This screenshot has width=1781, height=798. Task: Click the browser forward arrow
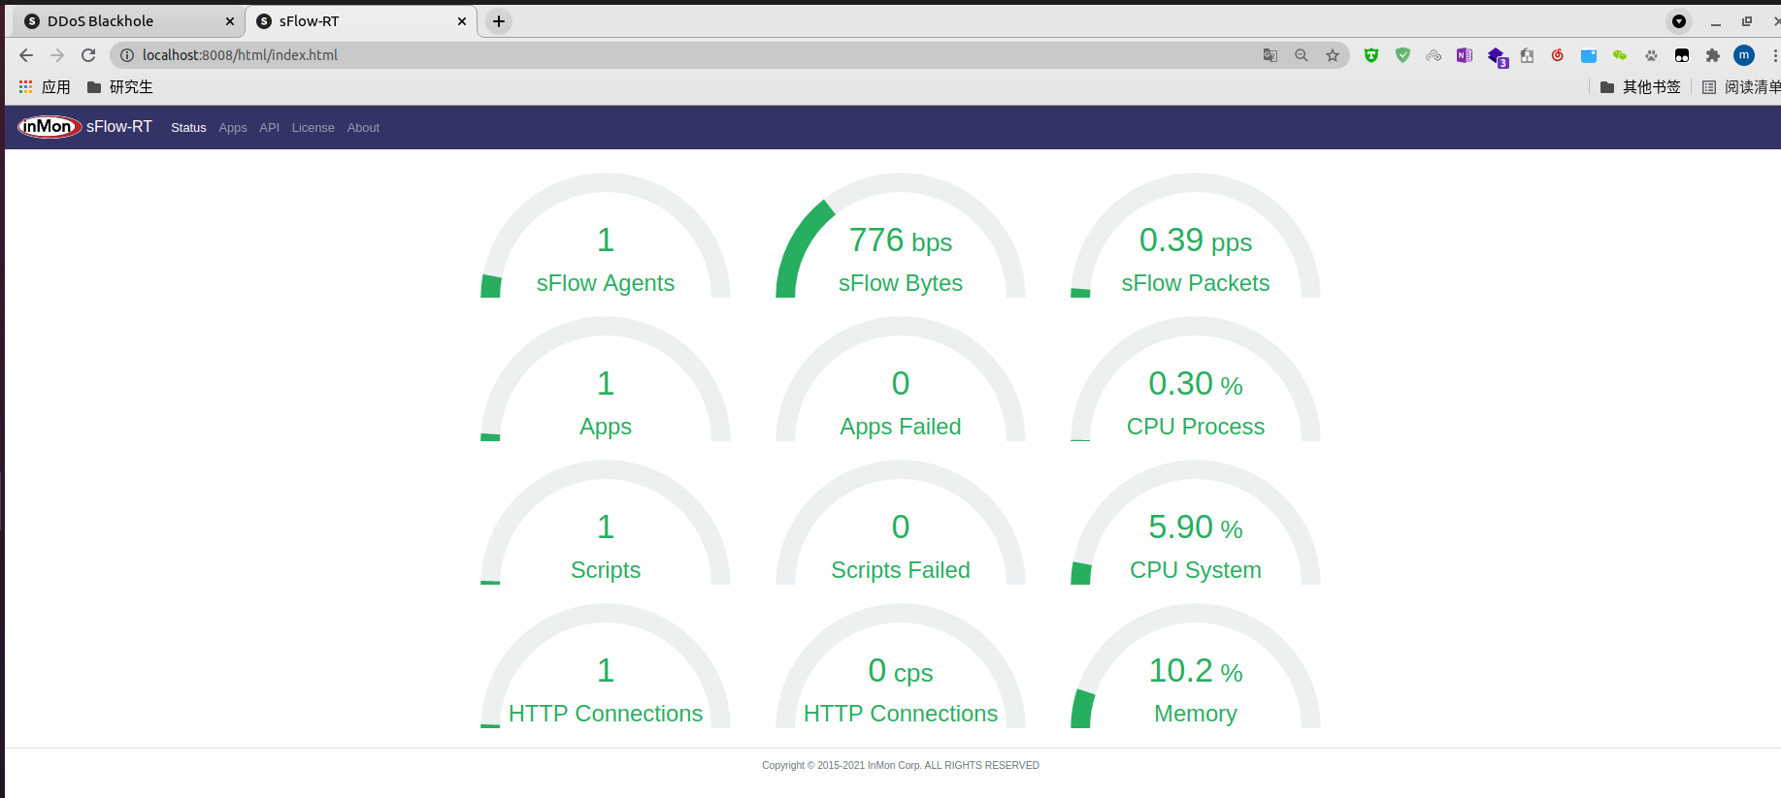point(57,55)
